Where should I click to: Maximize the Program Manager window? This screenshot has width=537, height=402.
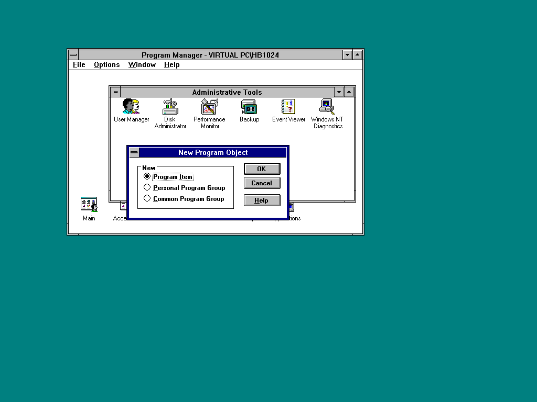click(x=357, y=55)
